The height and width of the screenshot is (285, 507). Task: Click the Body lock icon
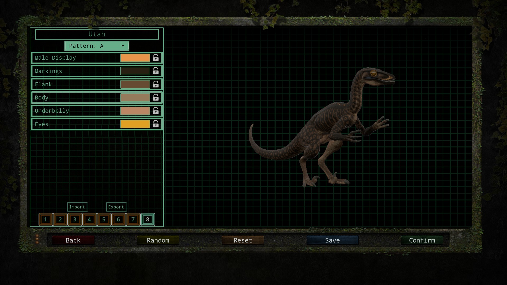tap(156, 97)
